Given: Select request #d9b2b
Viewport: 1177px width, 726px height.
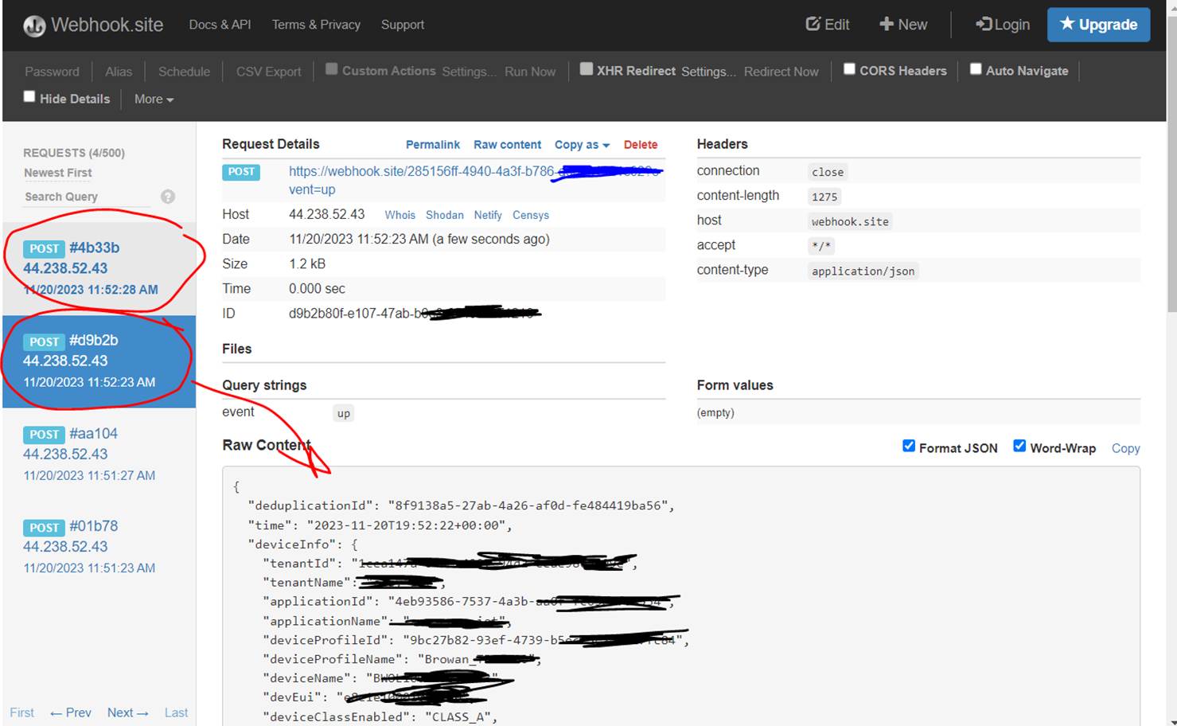Looking at the screenshot, I should [99, 361].
